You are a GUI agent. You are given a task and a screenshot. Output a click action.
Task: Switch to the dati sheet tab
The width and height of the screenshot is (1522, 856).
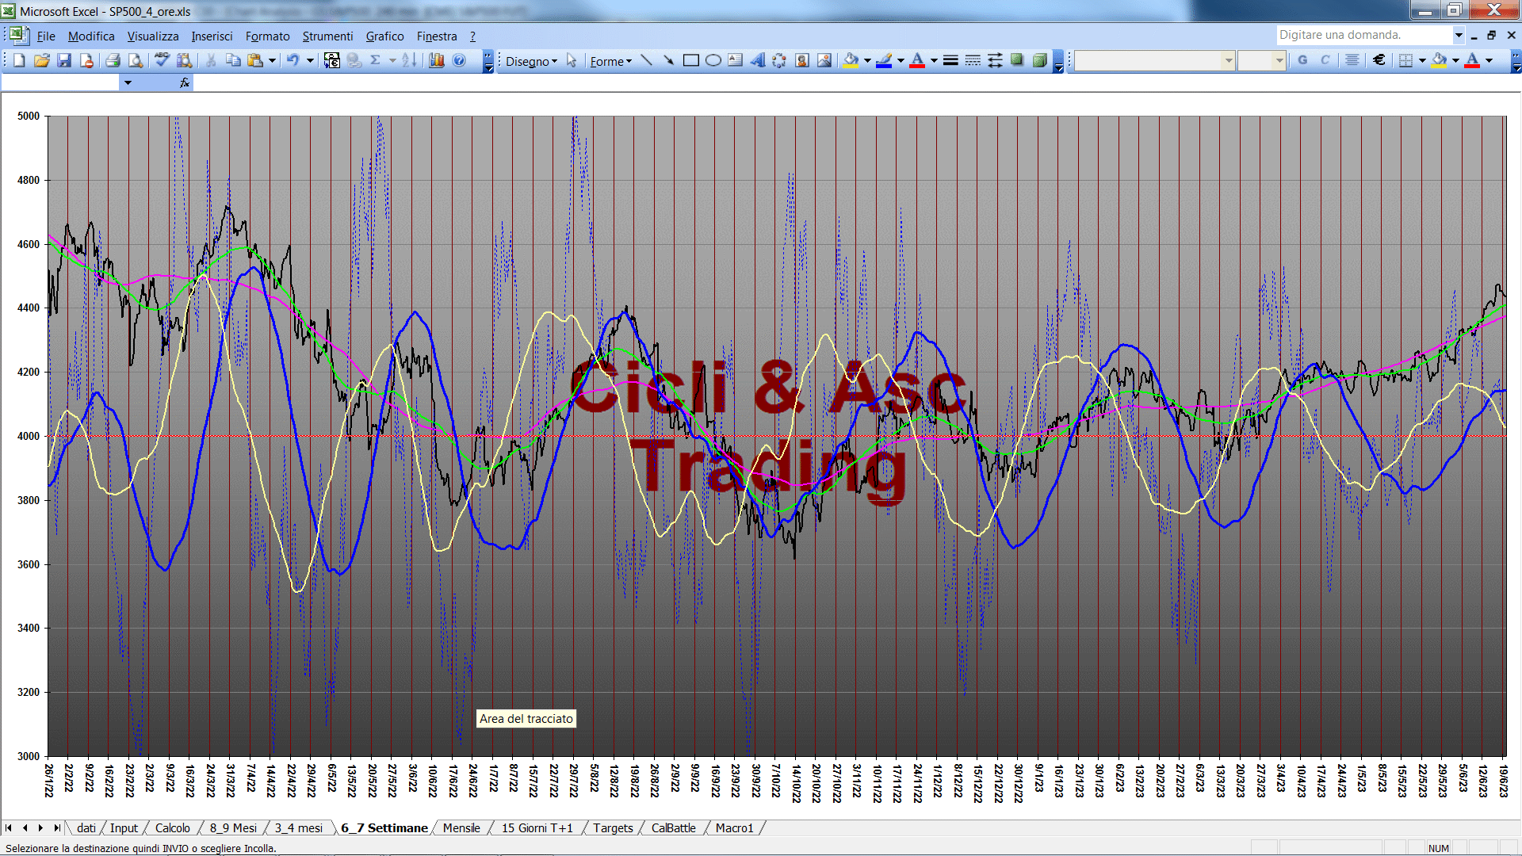click(86, 828)
